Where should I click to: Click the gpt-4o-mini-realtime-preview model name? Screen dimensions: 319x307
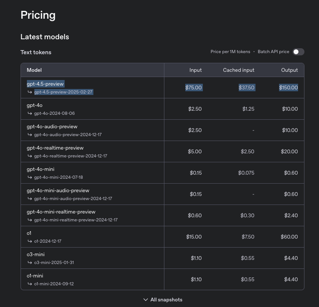(61, 212)
